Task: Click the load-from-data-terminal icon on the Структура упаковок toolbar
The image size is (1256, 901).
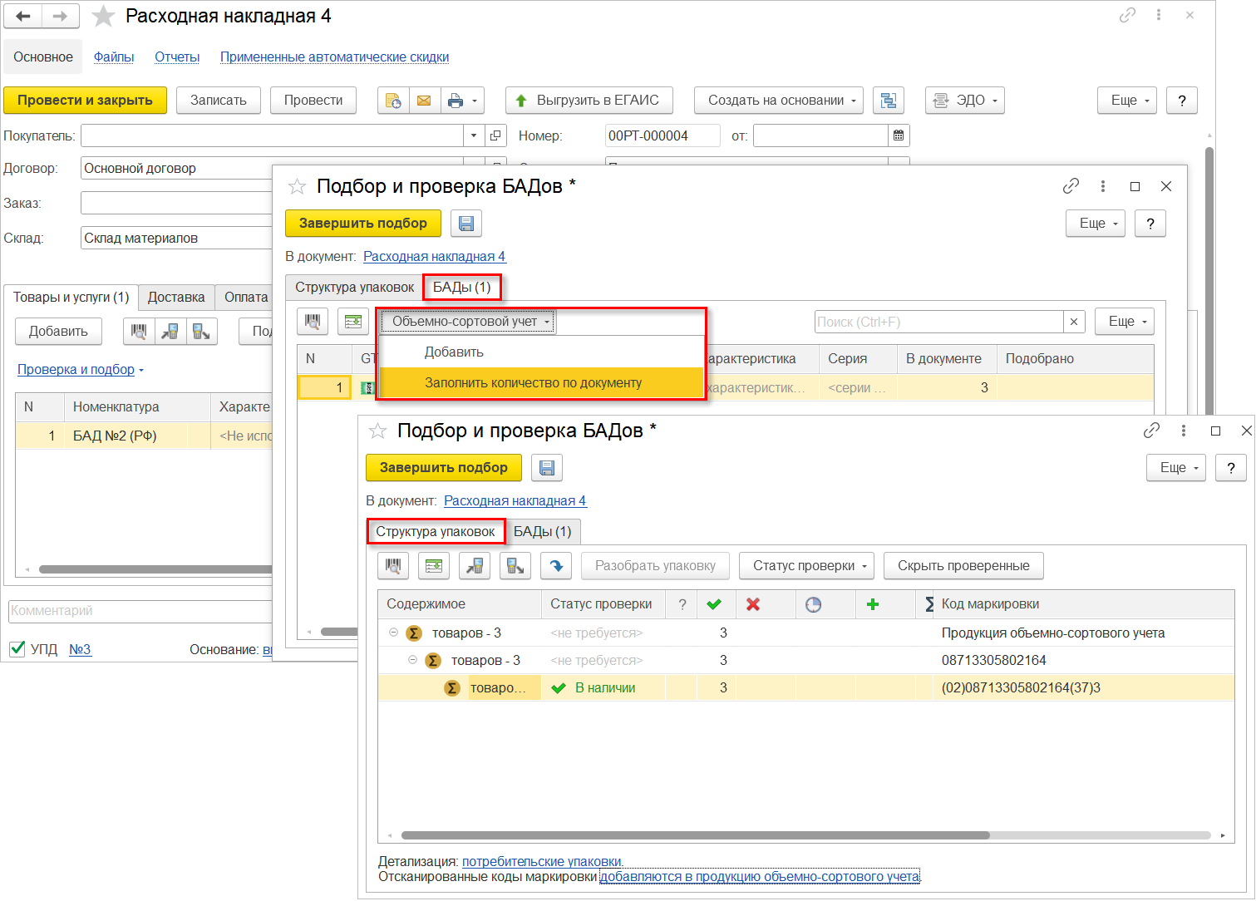Action: pos(475,566)
